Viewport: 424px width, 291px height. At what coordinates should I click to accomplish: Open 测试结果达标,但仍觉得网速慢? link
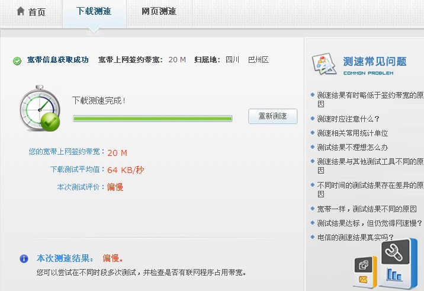click(370, 223)
